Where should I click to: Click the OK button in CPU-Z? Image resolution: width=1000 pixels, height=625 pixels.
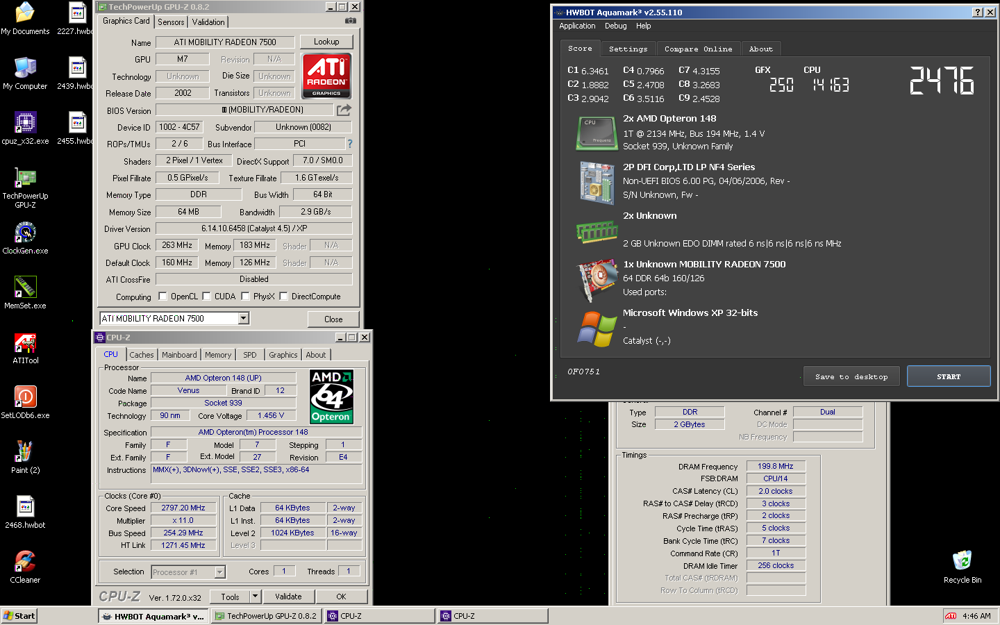pyautogui.click(x=341, y=597)
